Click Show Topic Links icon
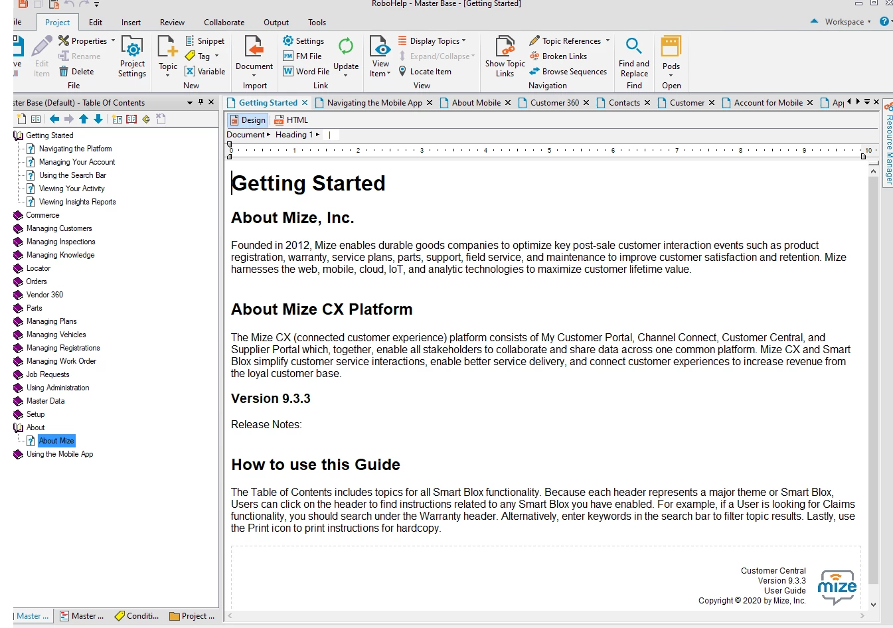 point(505,46)
